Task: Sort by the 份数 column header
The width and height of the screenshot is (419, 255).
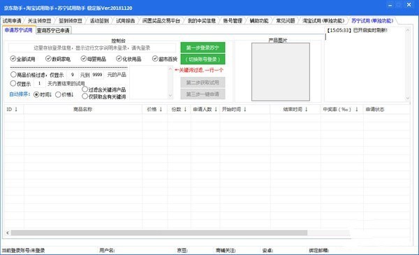Action: pyautogui.click(x=179, y=109)
